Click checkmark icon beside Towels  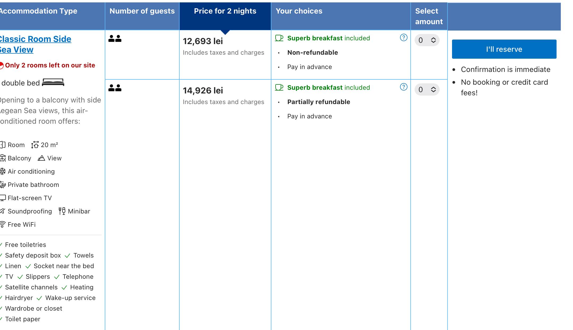(x=67, y=256)
